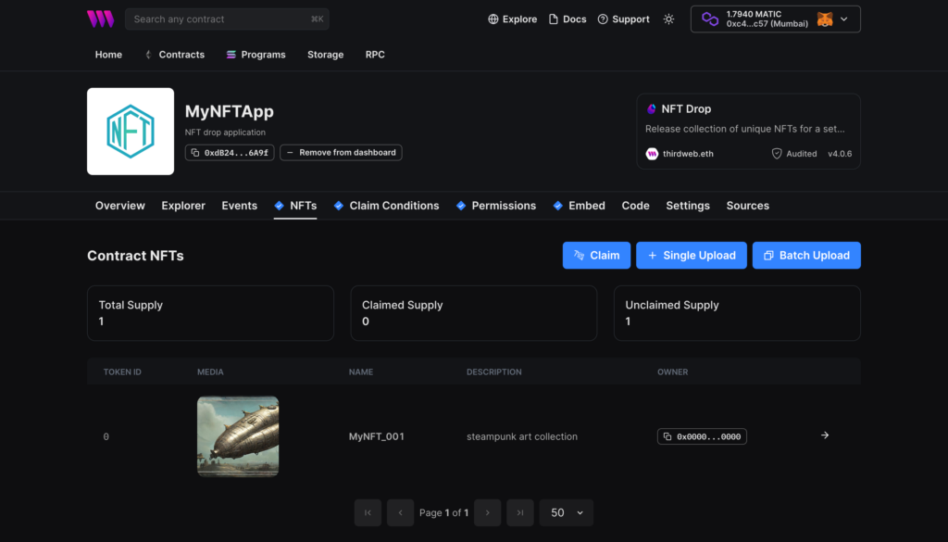Click the Contracts nav icon
This screenshot has height=542, width=948.
coord(148,55)
